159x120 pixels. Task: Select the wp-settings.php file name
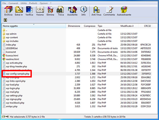[x=14, y=95]
